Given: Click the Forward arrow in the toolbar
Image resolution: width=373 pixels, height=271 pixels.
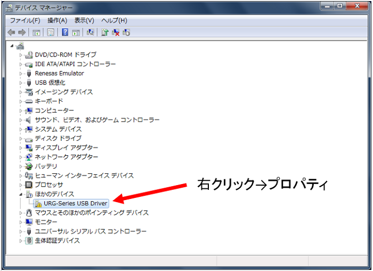Looking at the screenshot, I should pyautogui.click(x=22, y=32).
